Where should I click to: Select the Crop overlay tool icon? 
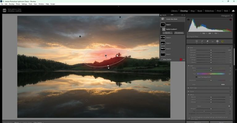202,41
